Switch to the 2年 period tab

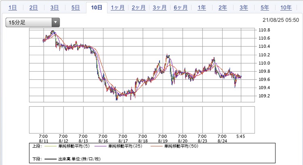pyautogui.click(x=223, y=8)
